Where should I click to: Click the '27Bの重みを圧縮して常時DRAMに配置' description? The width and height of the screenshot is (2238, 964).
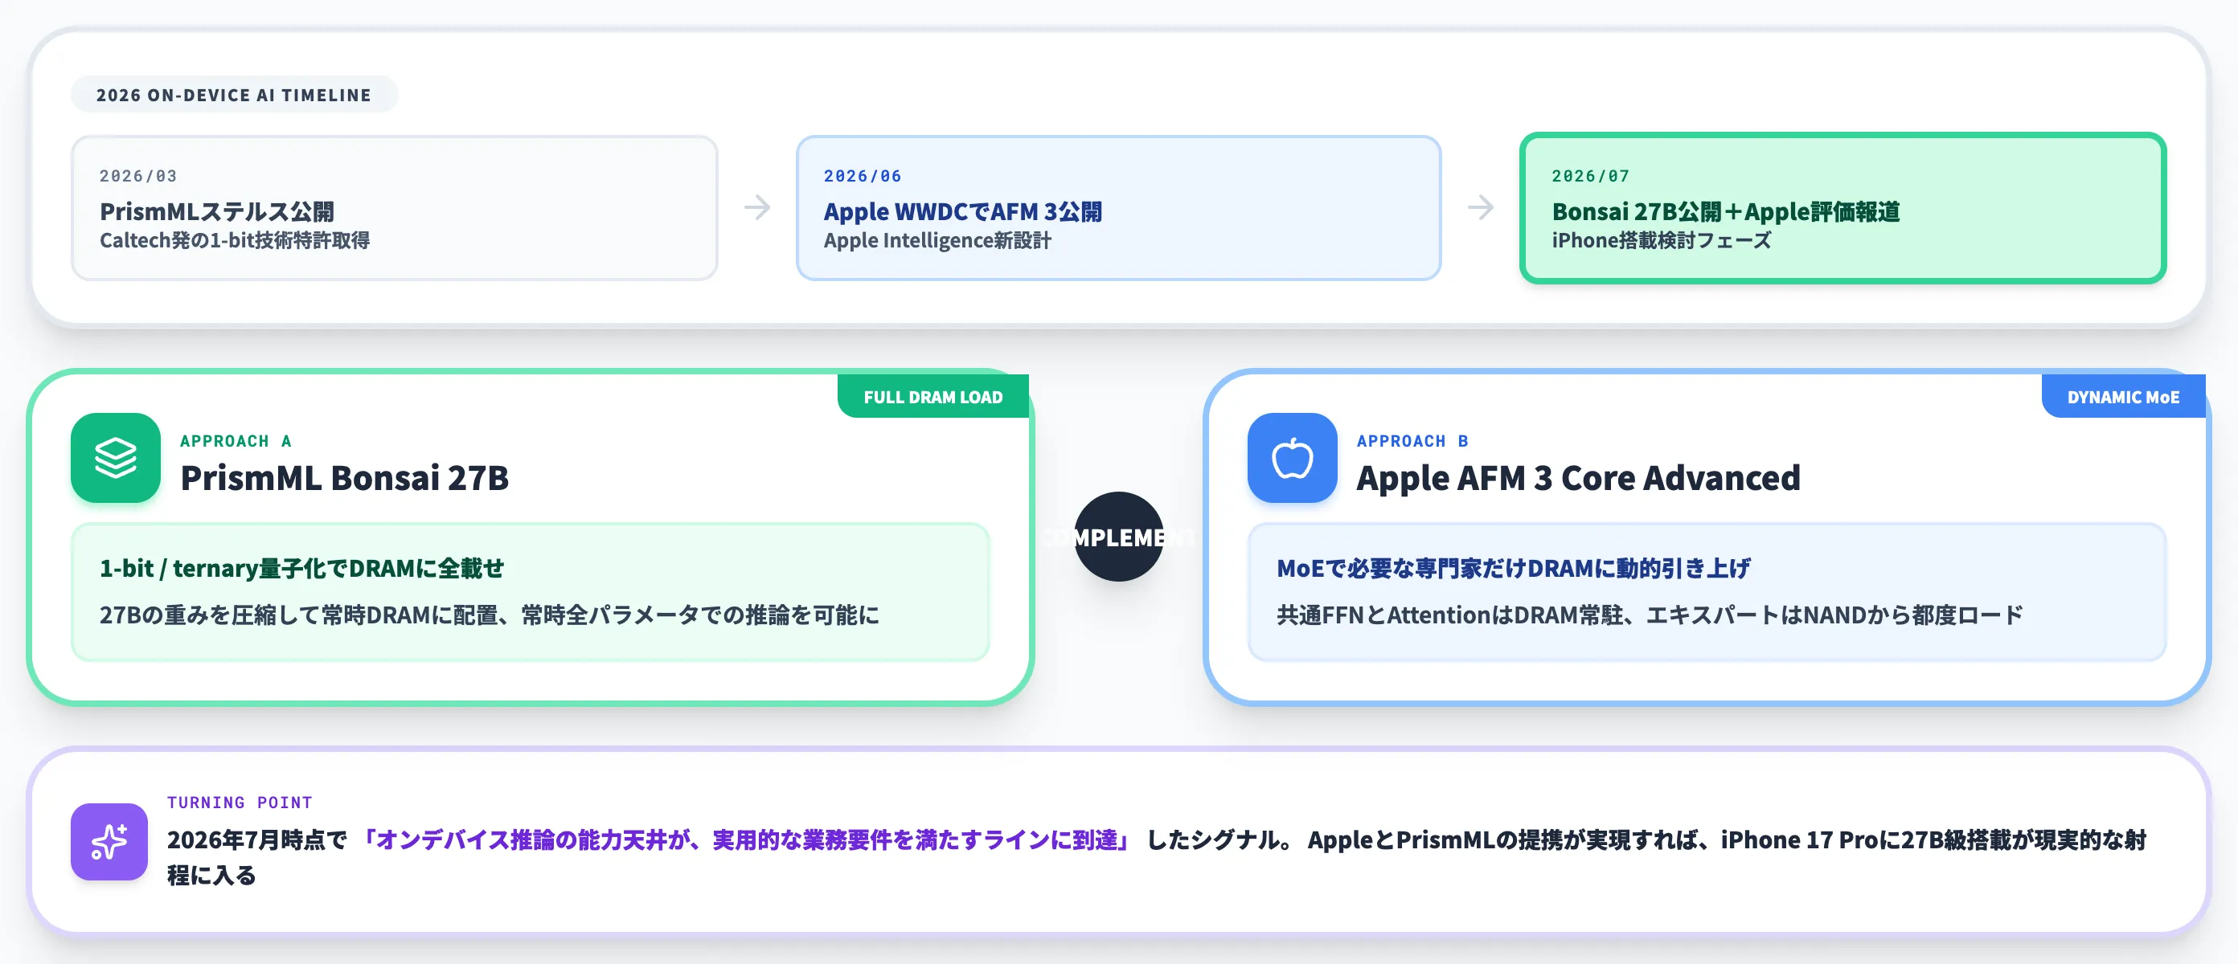pyautogui.click(x=489, y=615)
